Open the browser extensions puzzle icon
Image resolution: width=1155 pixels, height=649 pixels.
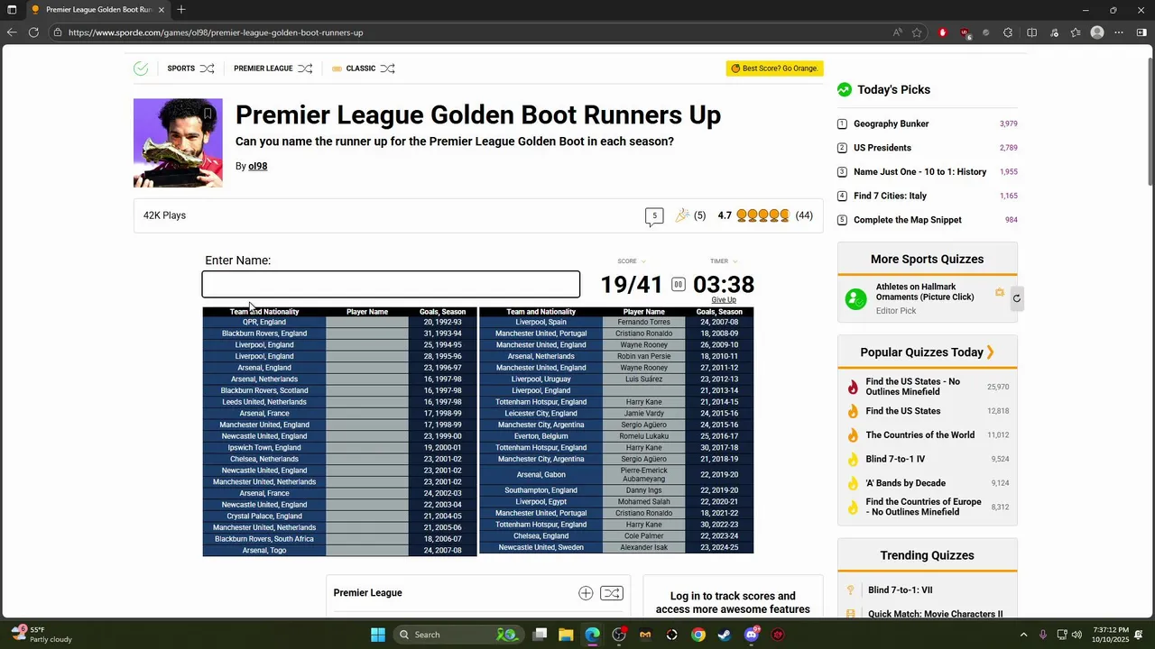point(1010,32)
